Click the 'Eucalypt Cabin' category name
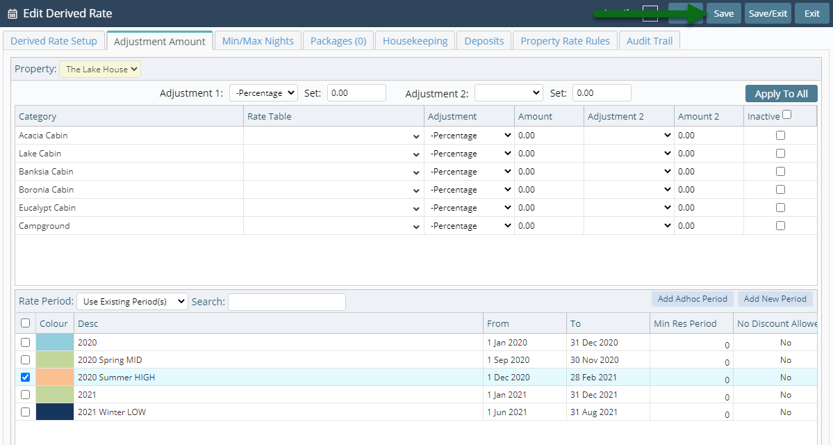This screenshot has width=833, height=445. [x=47, y=208]
